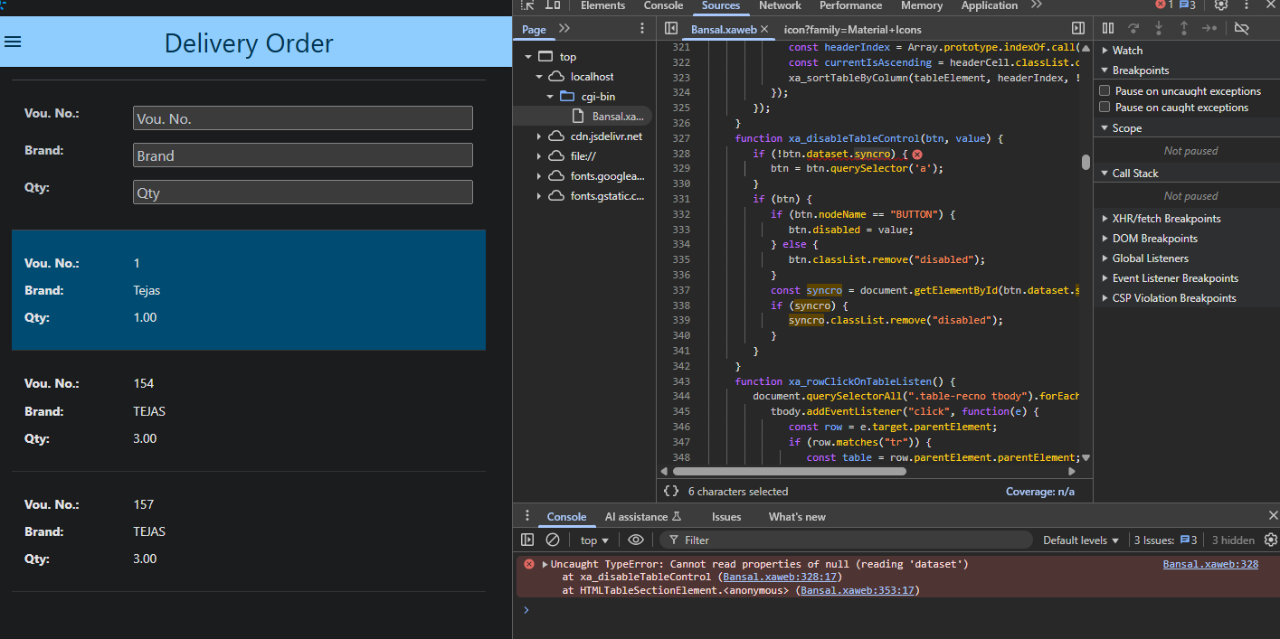Open DevTools customize three-dot menu
The height and width of the screenshot is (639, 1280).
(x=1247, y=5)
